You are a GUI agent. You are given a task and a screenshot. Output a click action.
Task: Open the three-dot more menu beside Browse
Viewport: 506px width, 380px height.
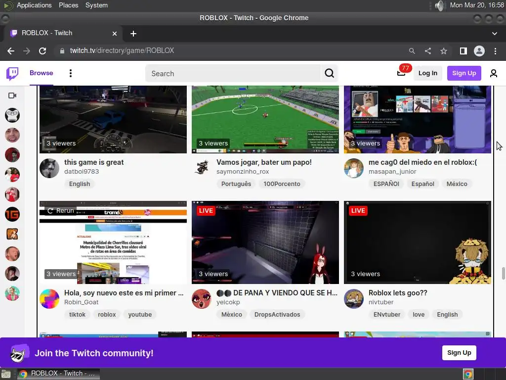tap(70, 73)
